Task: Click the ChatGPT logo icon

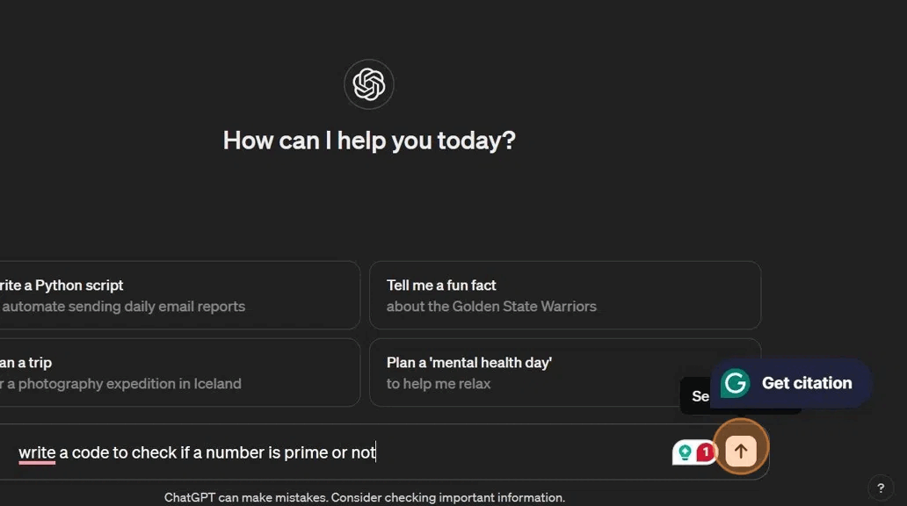Action: 369,84
